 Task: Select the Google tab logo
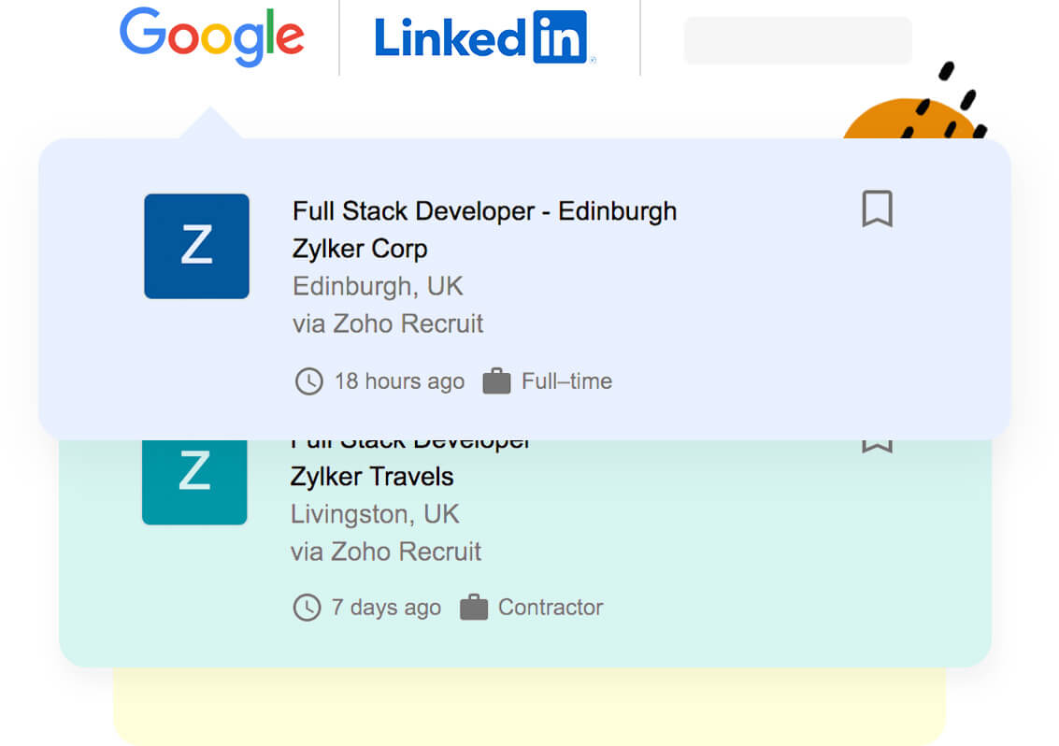click(211, 37)
